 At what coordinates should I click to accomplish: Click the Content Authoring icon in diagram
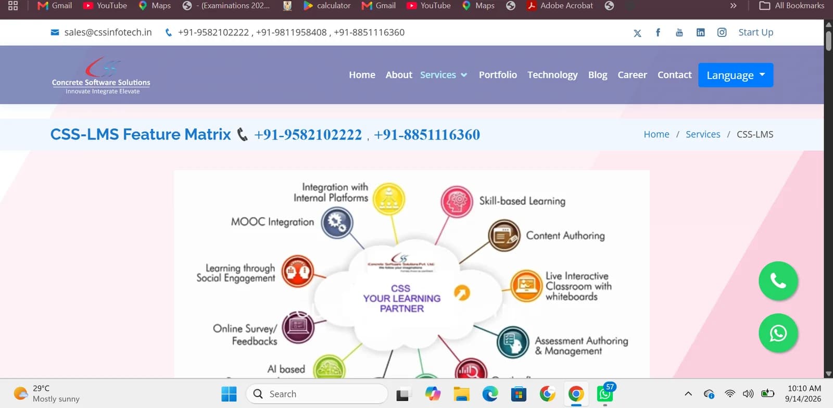504,235
